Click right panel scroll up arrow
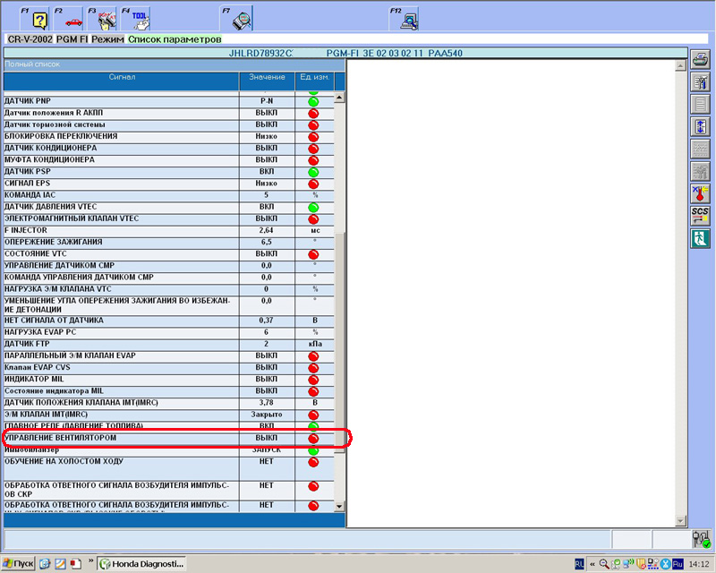Image resolution: width=716 pixels, height=573 pixels. click(680, 65)
